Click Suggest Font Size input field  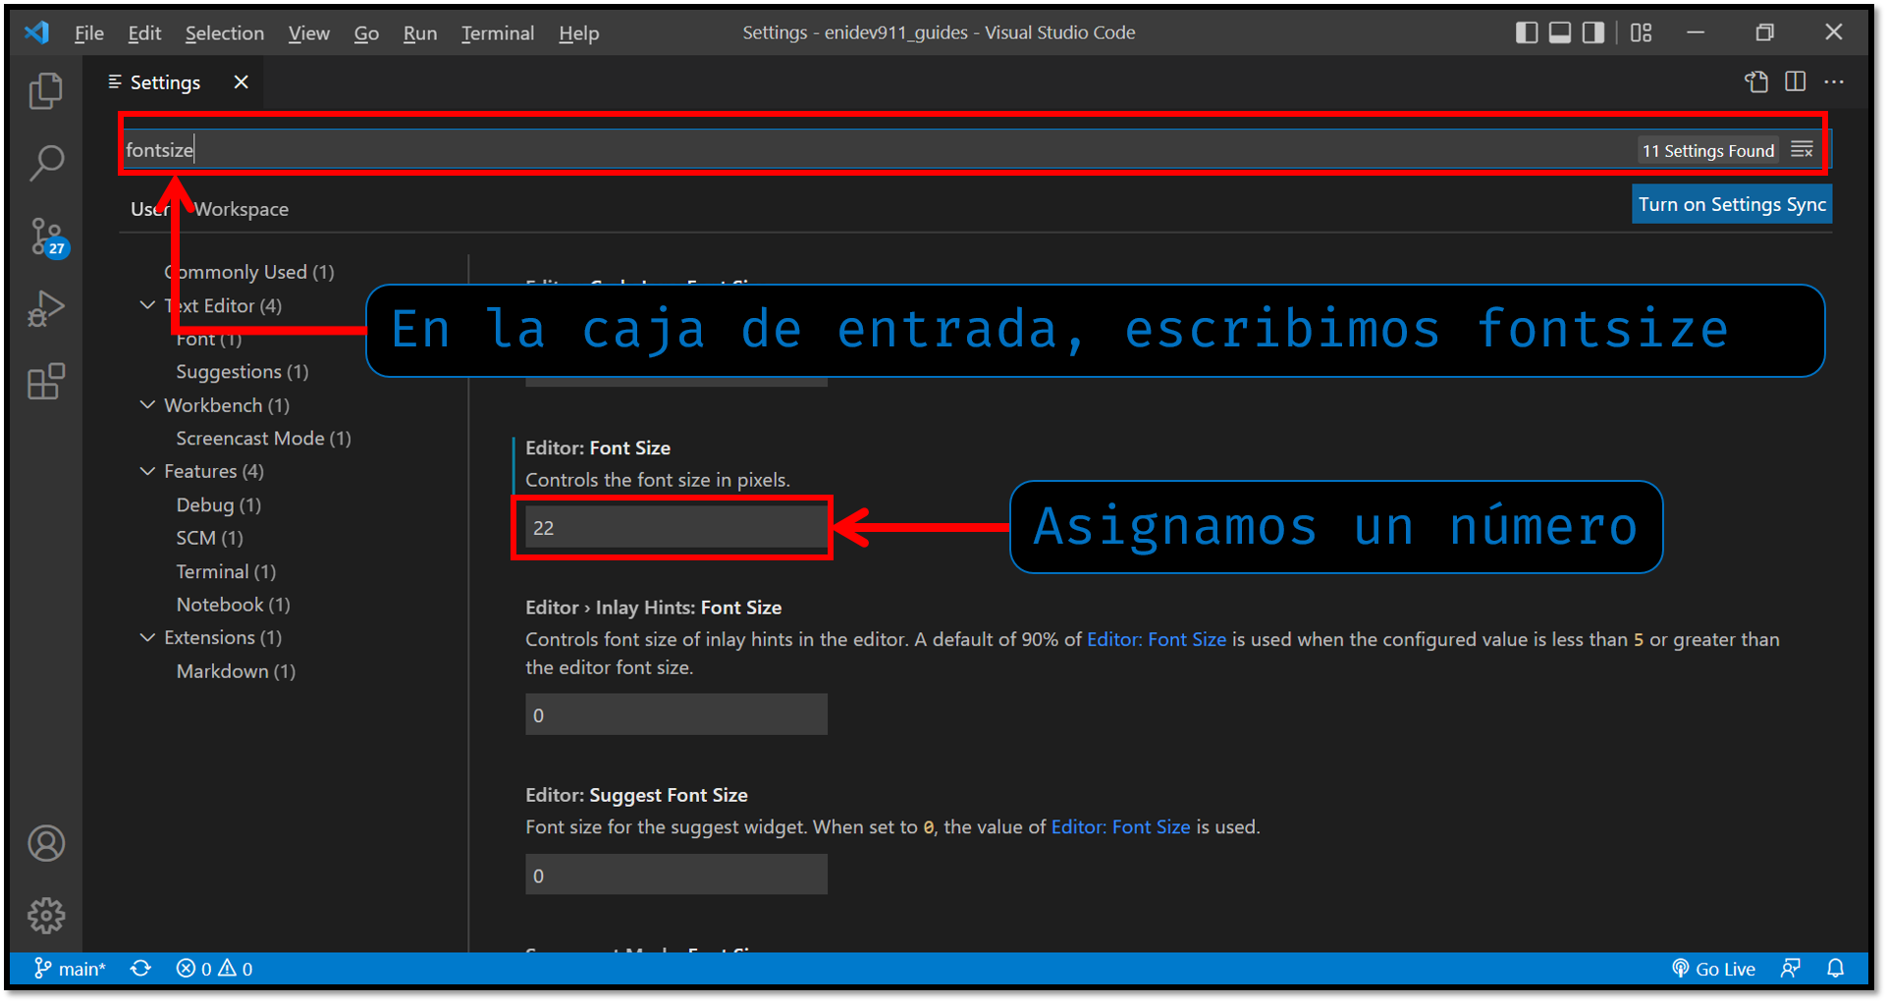676,874
